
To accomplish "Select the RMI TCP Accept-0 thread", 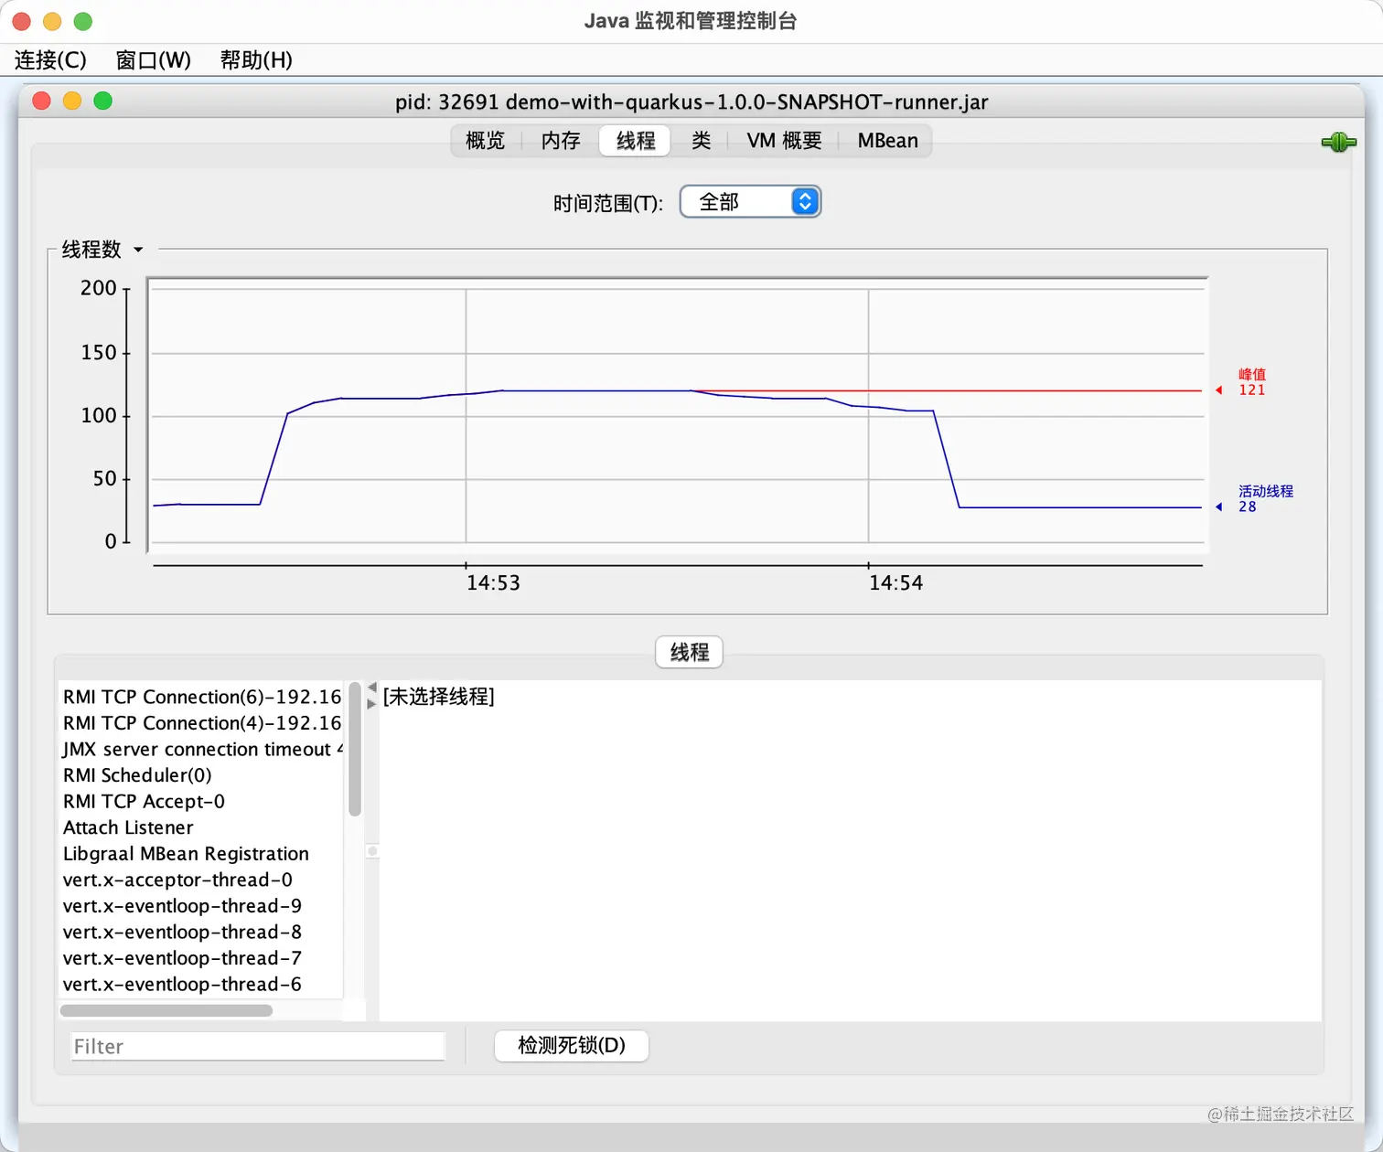I will [201, 802].
